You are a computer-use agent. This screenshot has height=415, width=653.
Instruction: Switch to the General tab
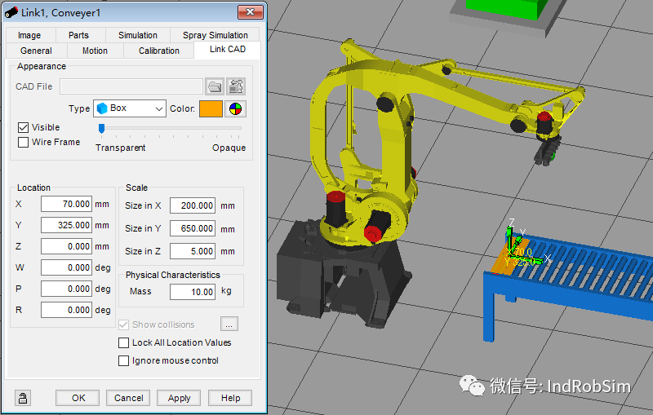[36, 51]
